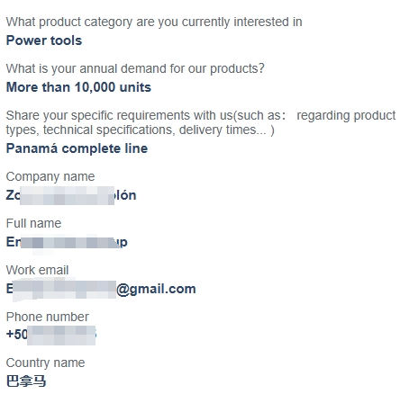This screenshot has height=403, width=400.
Task: Click the Country name label
Action: click(45, 363)
